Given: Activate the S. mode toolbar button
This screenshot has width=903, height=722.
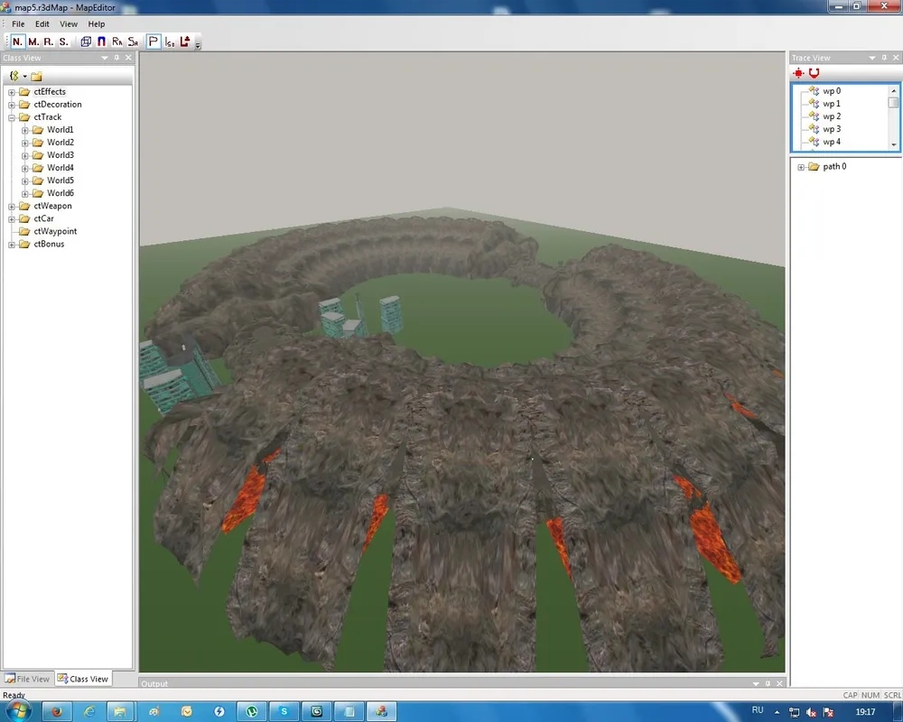Looking at the screenshot, I should pos(63,42).
